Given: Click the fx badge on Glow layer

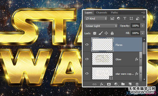Looking at the screenshot, I should pyautogui.click(x=136, y=59).
